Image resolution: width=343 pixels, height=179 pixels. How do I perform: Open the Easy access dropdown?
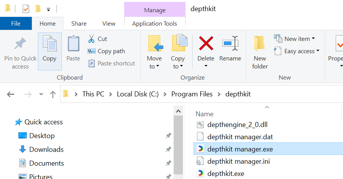coord(297,51)
